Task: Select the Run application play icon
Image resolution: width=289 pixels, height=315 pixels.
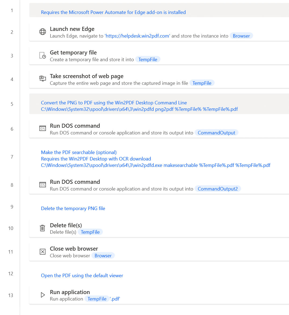Action: point(43,295)
